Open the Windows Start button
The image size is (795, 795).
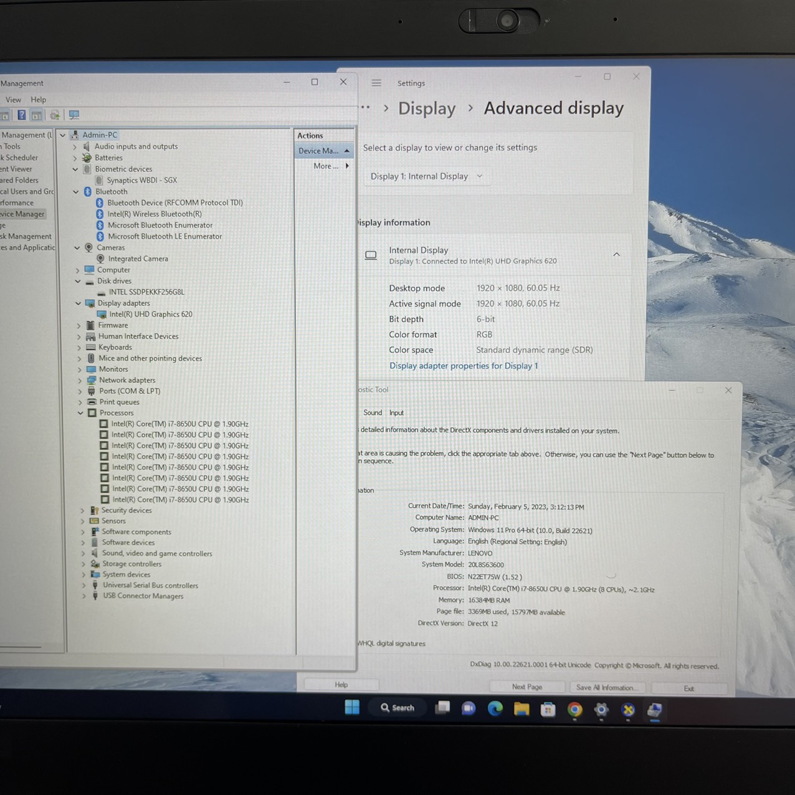[352, 707]
